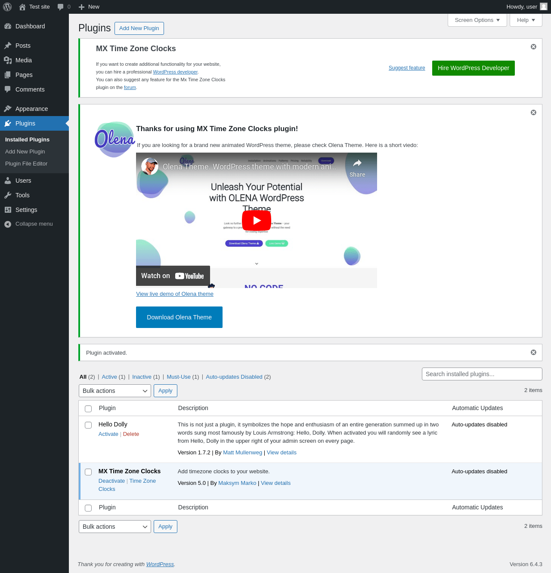
Task: Click the Search installed plugins field
Action: pyautogui.click(x=482, y=374)
